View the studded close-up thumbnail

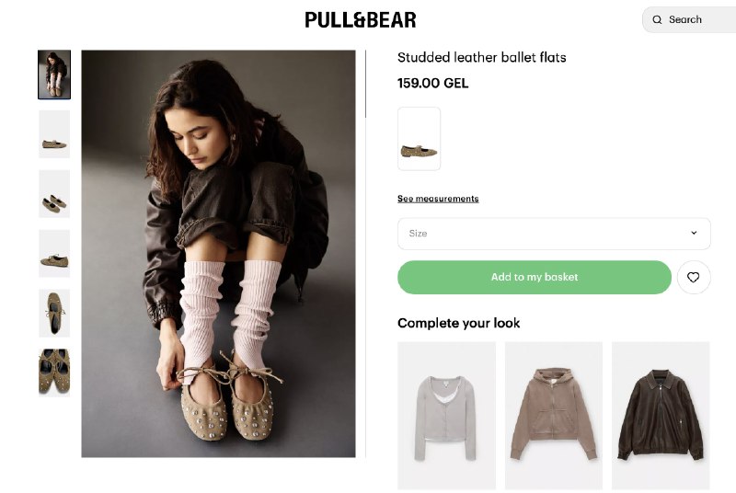point(54,373)
